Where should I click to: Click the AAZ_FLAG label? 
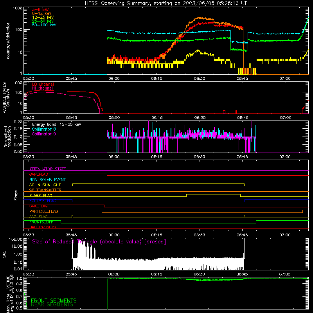click(x=38, y=217)
